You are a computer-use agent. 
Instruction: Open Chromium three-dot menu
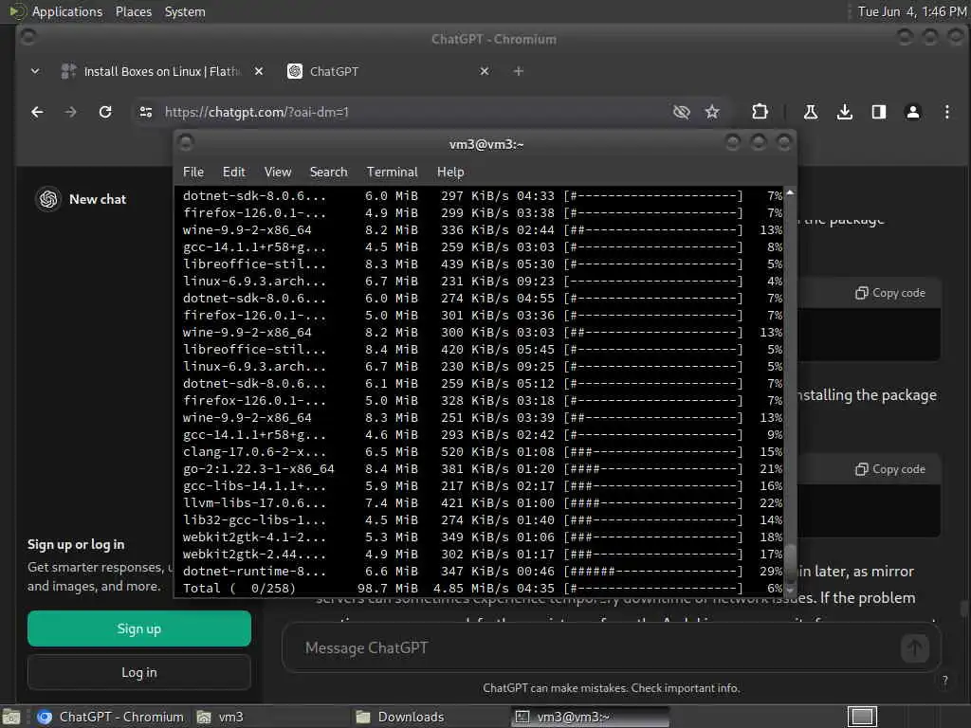(947, 112)
